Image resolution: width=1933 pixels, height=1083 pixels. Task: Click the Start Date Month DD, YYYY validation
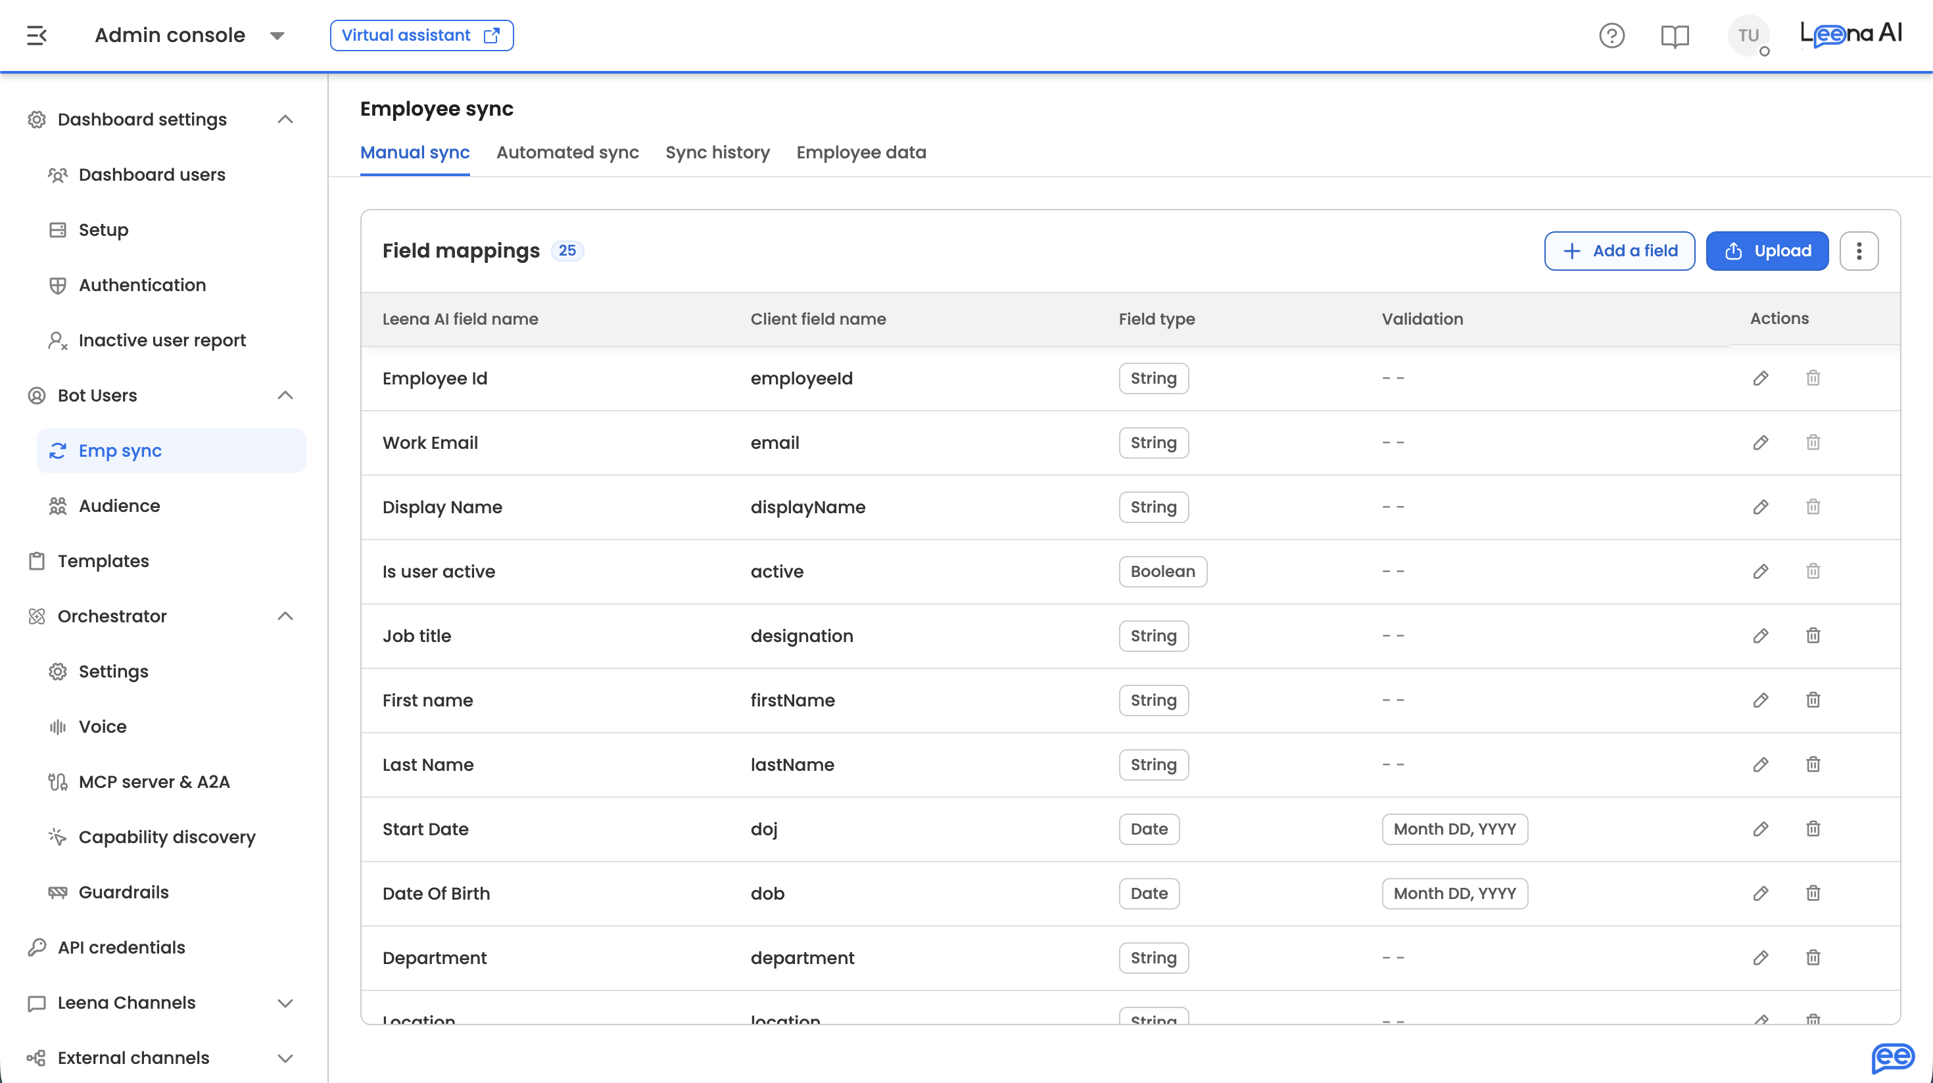pos(1454,829)
